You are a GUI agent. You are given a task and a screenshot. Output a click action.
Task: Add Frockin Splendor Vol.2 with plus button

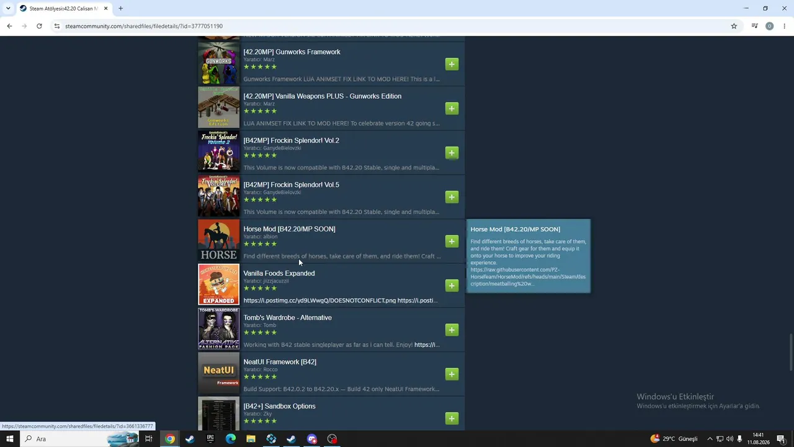click(452, 153)
